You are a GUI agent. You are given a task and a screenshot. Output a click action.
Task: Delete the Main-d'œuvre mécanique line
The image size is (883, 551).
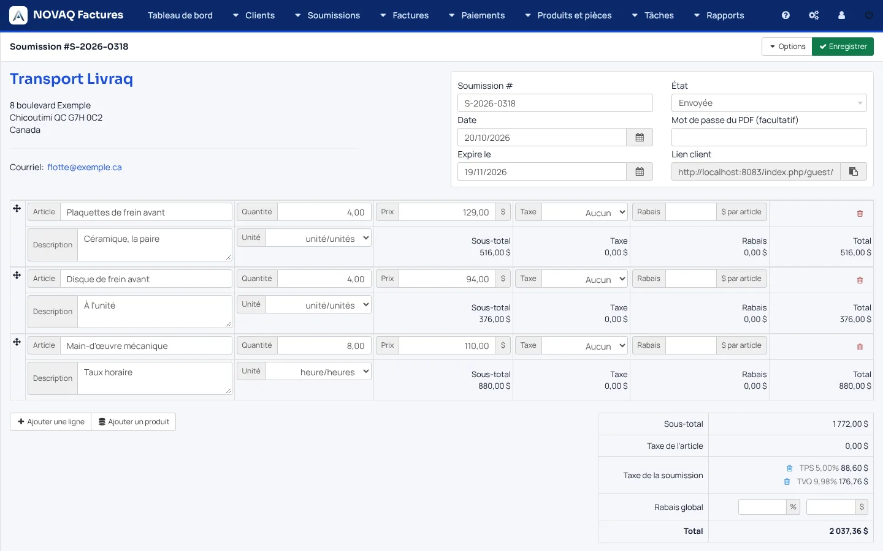[x=860, y=347]
